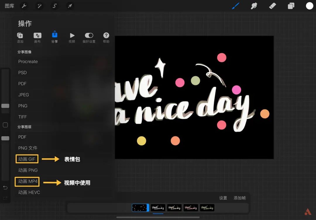Export as 动画 HEVC

(x=29, y=193)
